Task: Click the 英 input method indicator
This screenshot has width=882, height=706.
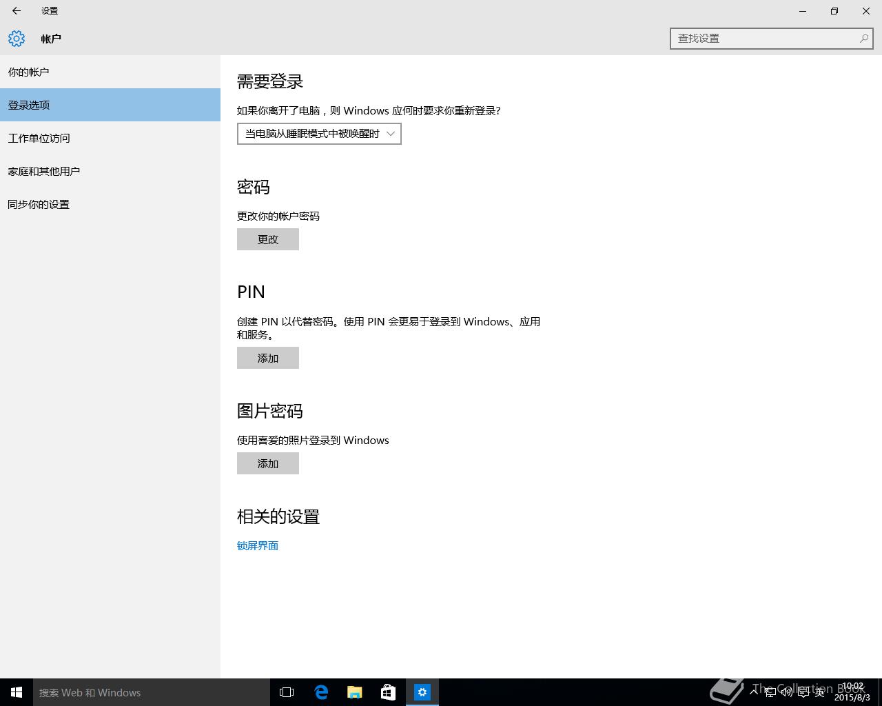Action: coord(819,692)
